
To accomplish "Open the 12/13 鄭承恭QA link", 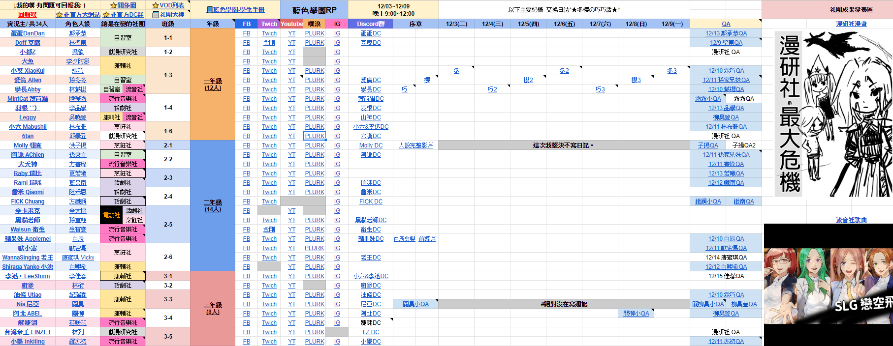I will 726,33.
